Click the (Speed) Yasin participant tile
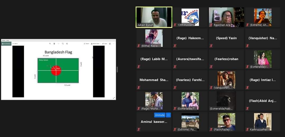 pyautogui.click(x=226, y=38)
